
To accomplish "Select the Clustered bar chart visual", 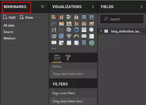I will coord(69,17).
